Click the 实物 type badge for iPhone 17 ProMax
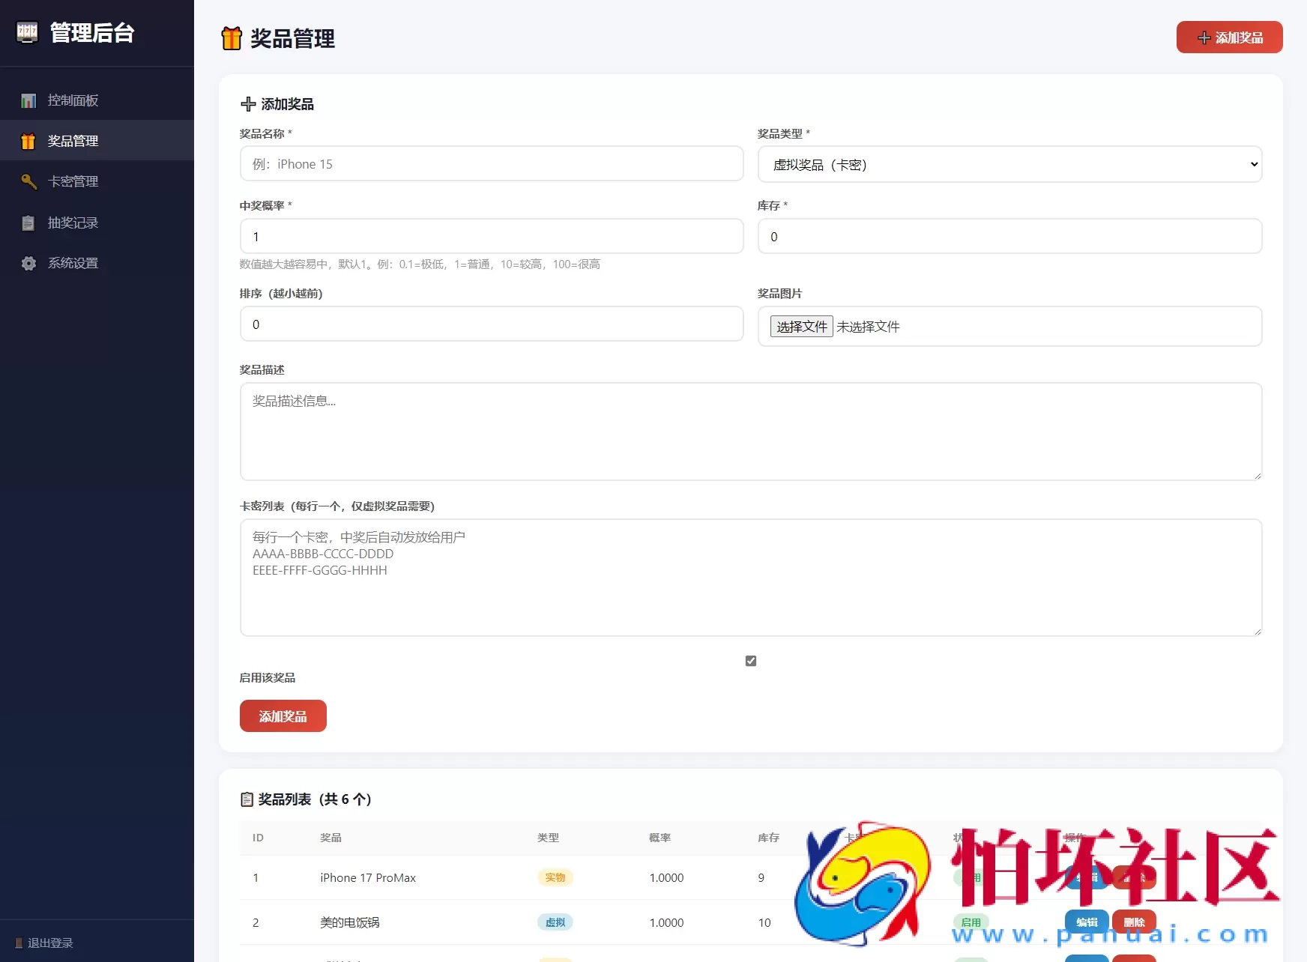Image resolution: width=1307 pixels, height=962 pixels. pyautogui.click(x=555, y=877)
